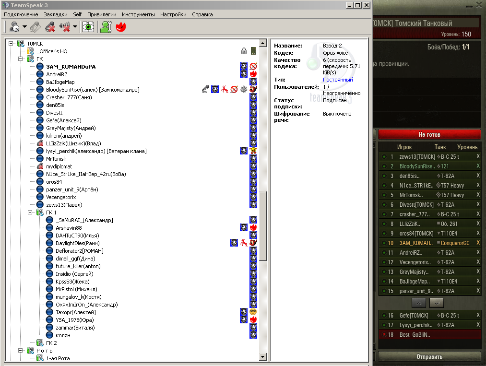The height and width of the screenshot is (366, 486).
Task: Click the red Не готов button in game window
Action: pyautogui.click(x=429, y=134)
